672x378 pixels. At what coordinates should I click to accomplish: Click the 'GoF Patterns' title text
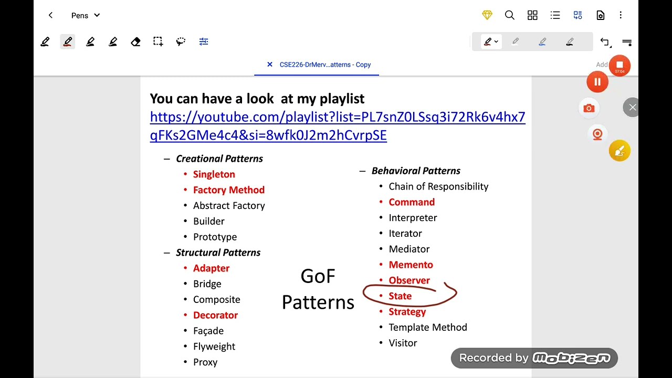(318, 289)
